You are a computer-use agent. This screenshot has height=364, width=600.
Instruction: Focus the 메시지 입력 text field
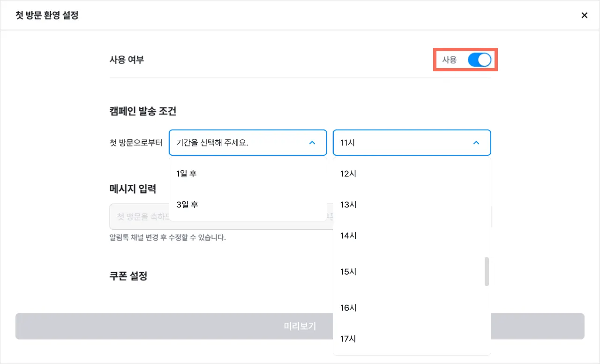[x=139, y=216]
